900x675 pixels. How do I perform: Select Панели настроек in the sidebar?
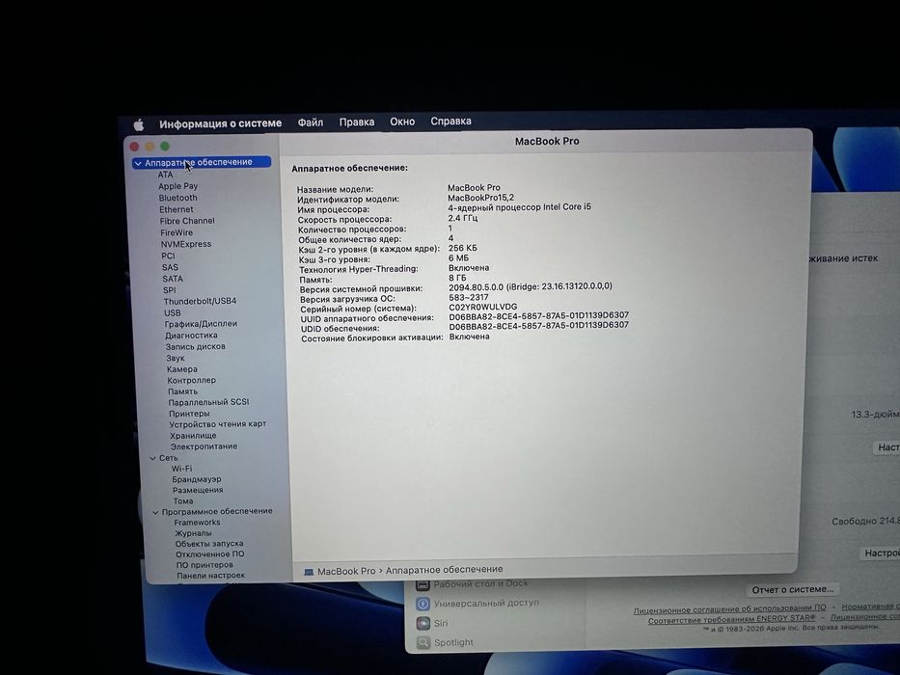tap(211, 575)
